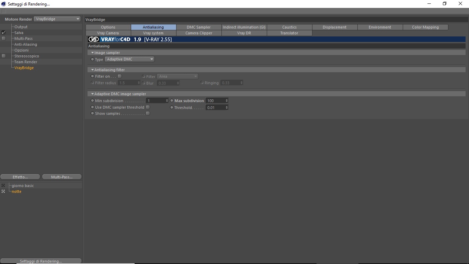This screenshot has height=264, width=469.
Task: Enable the Stereoscopico checkbox
Action: [x=4, y=56]
